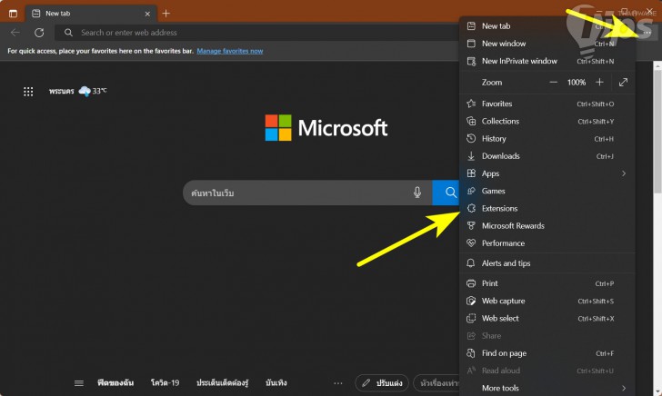Image resolution: width=662 pixels, height=396 pixels.
Task: Open a new tab with the plus button
Action: (165, 14)
